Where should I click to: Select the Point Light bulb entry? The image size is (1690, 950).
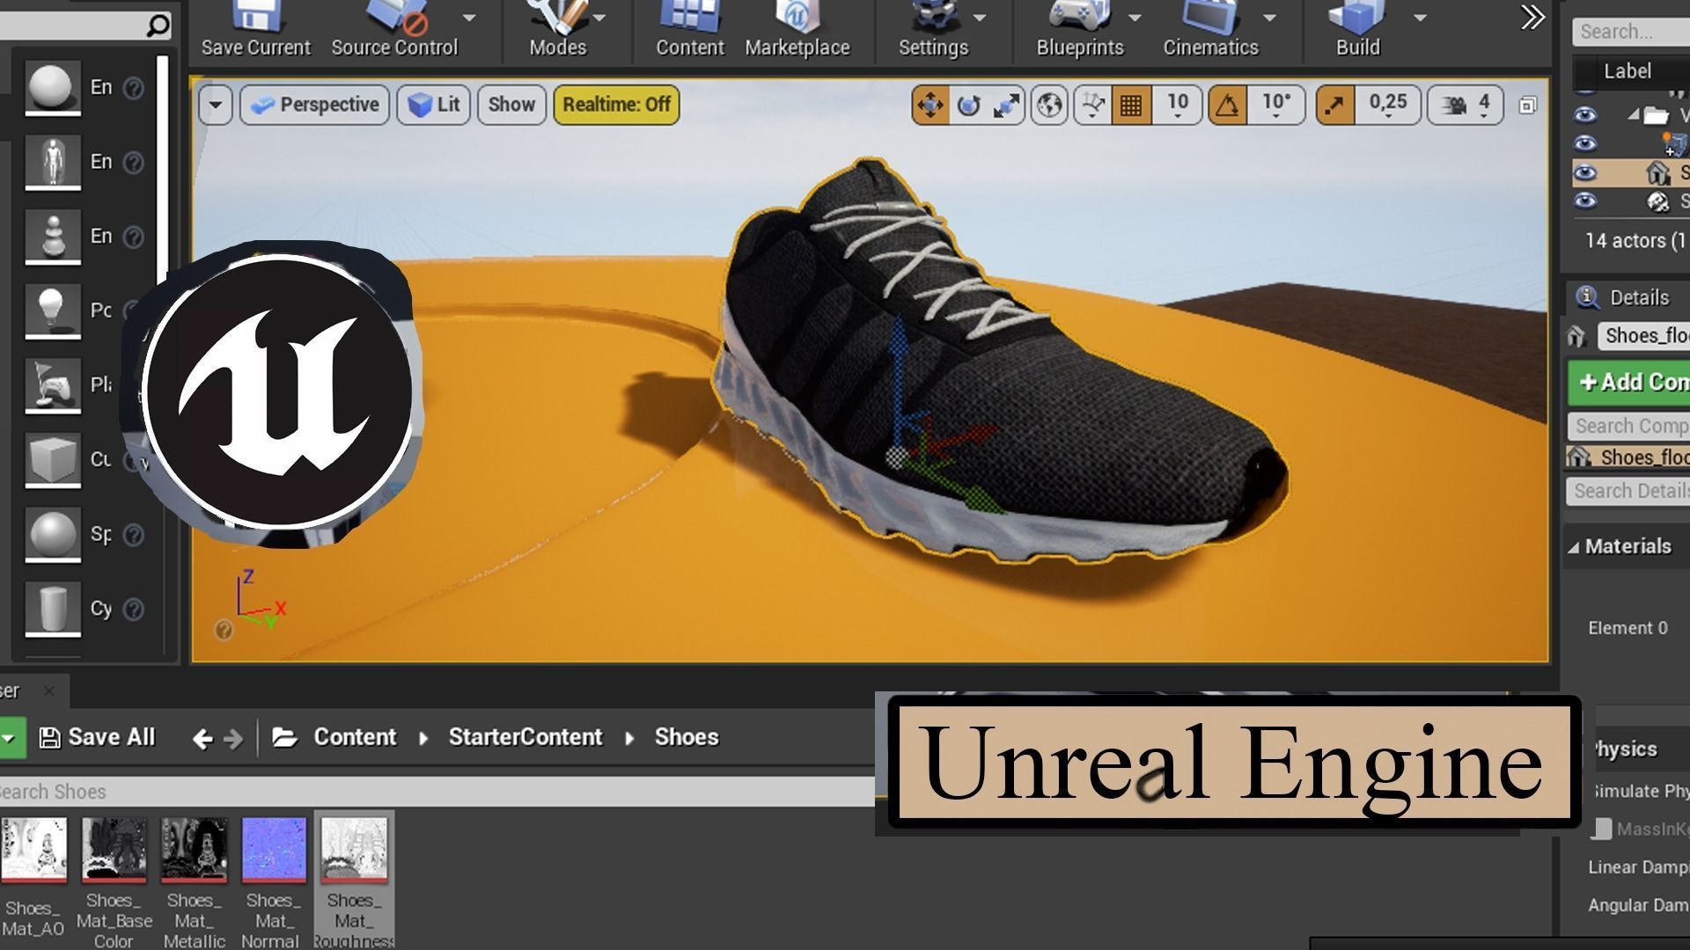[x=53, y=311]
